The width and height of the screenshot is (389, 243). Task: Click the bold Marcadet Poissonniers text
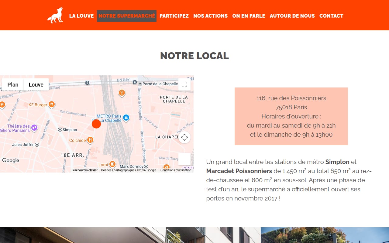point(239,171)
